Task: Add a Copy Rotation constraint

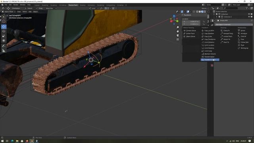Action: coord(208,33)
